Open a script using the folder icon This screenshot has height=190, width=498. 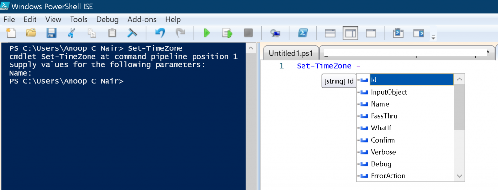31,32
